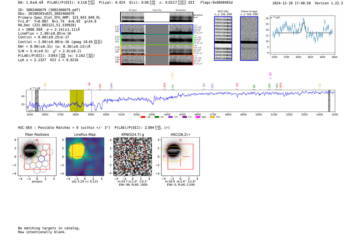The image size is (361, 246).
Task: Click the P(Lyα): 0.024 header value
Action: 112,3
